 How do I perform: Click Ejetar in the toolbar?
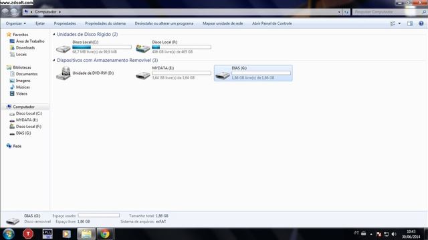40,23
